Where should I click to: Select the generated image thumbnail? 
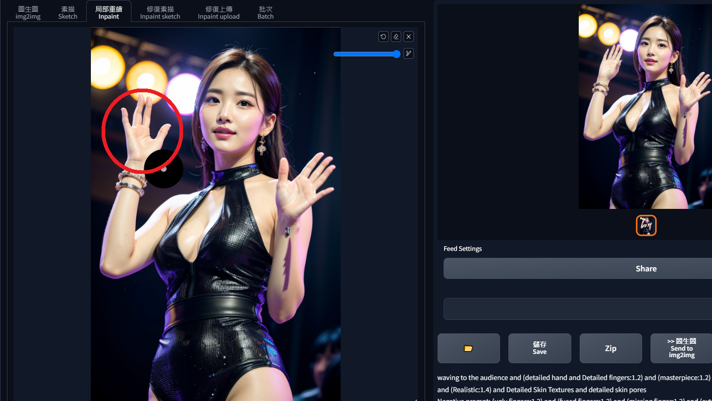coord(646,226)
